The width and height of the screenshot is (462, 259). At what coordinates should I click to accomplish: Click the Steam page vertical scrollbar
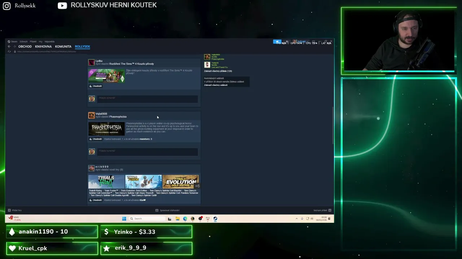point(332,126)
